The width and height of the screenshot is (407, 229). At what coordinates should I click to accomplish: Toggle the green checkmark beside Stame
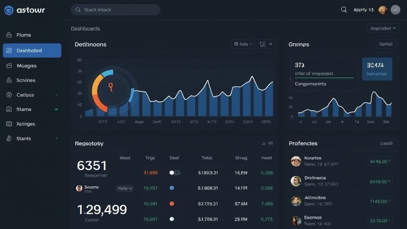(x=56, y=109)
